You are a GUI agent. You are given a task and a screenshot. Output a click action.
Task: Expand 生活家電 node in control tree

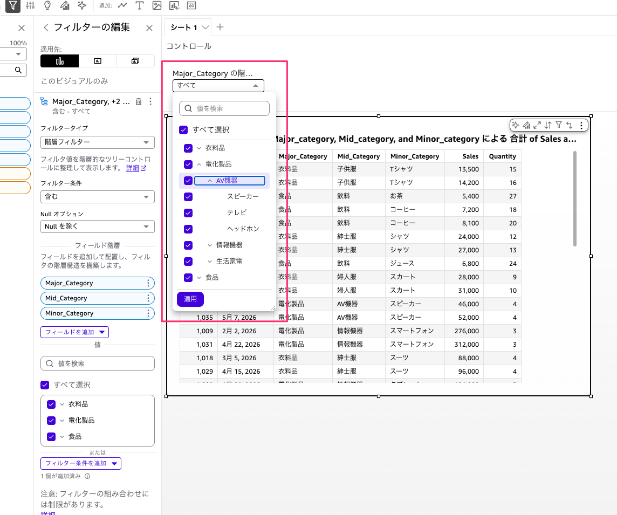pyautogui.click(x=210, y=261)
